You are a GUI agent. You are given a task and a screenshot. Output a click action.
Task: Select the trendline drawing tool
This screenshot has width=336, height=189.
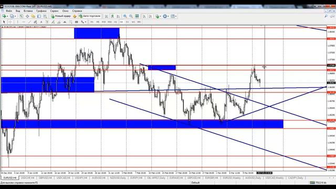tap(29, 22)
